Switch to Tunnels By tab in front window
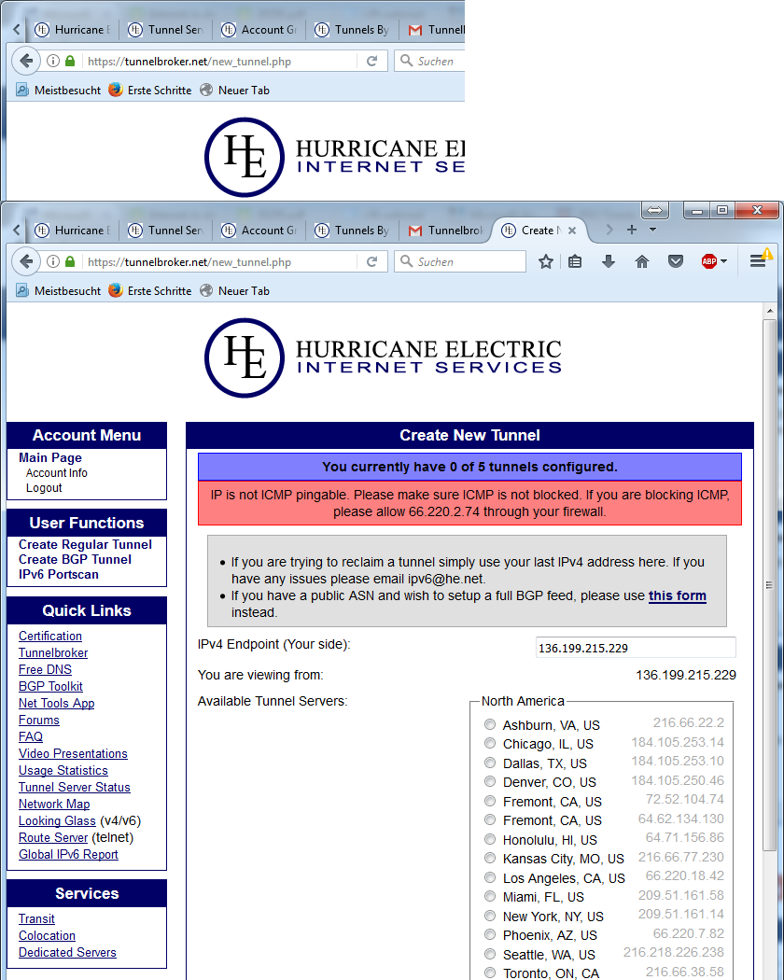Viewport: 784px width, 980px height. click(352, 230)
